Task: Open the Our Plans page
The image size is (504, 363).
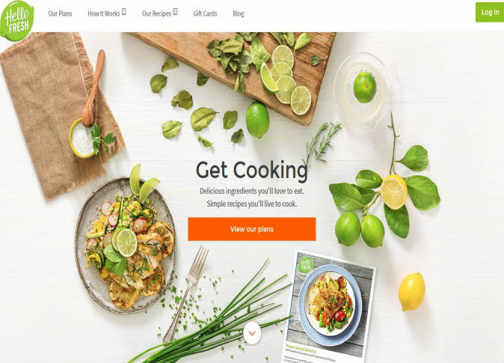Action: [x=60, y=13]
